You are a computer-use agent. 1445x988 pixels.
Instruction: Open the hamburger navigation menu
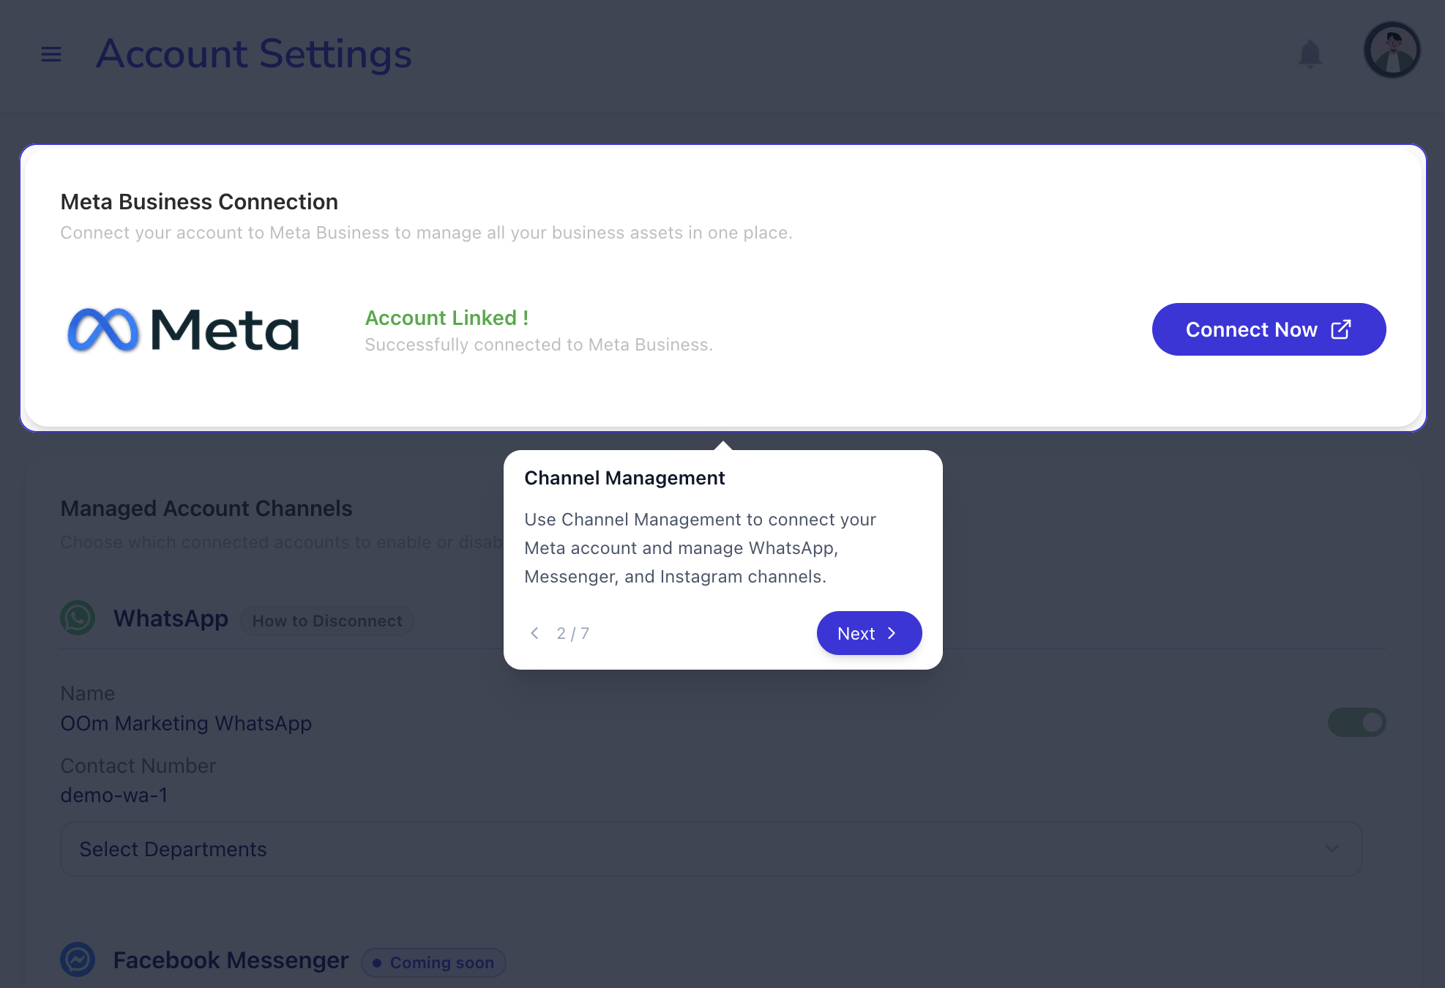pos(51,53)
